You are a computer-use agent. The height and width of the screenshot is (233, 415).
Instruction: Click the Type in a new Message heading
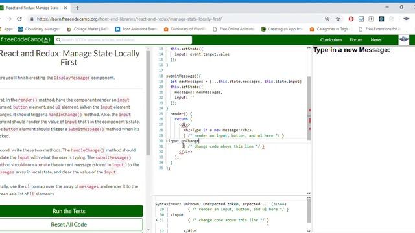351,50
